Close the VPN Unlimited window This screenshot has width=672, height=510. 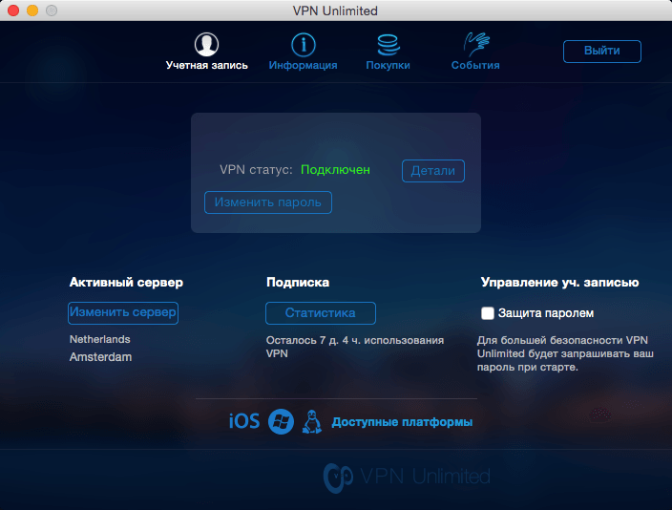13,11
